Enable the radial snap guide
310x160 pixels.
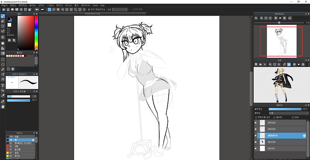(67, 9)
